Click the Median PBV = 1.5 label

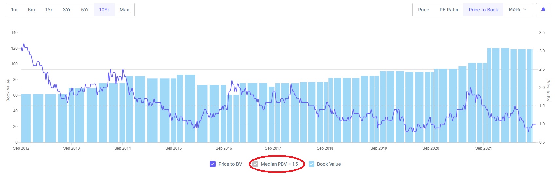point(279,164)
